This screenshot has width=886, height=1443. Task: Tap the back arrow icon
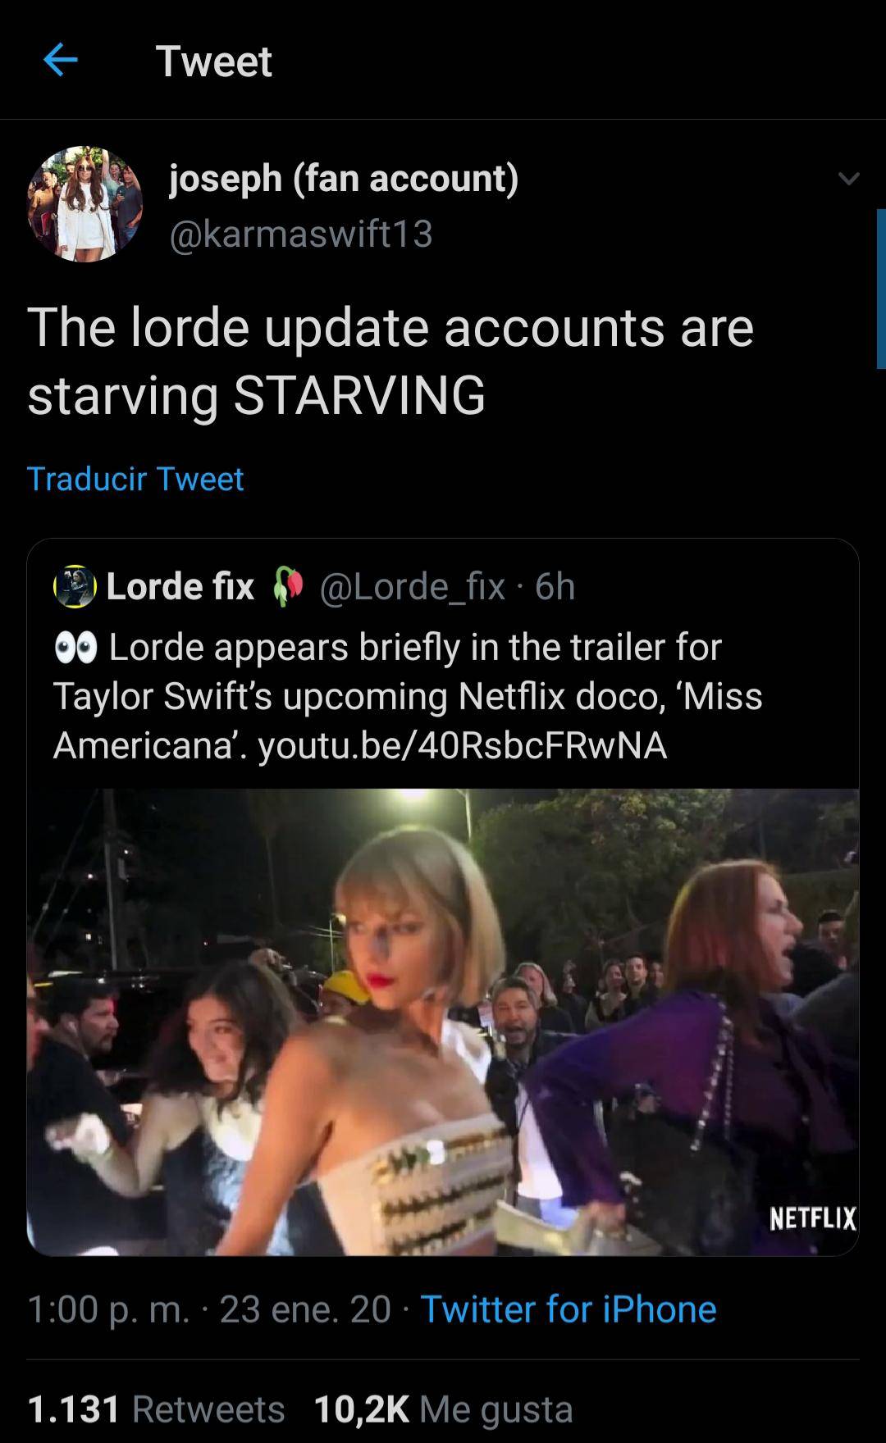click(x=60, y=60)
